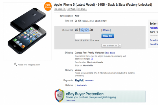Open payments See details link

pos(89,81)
